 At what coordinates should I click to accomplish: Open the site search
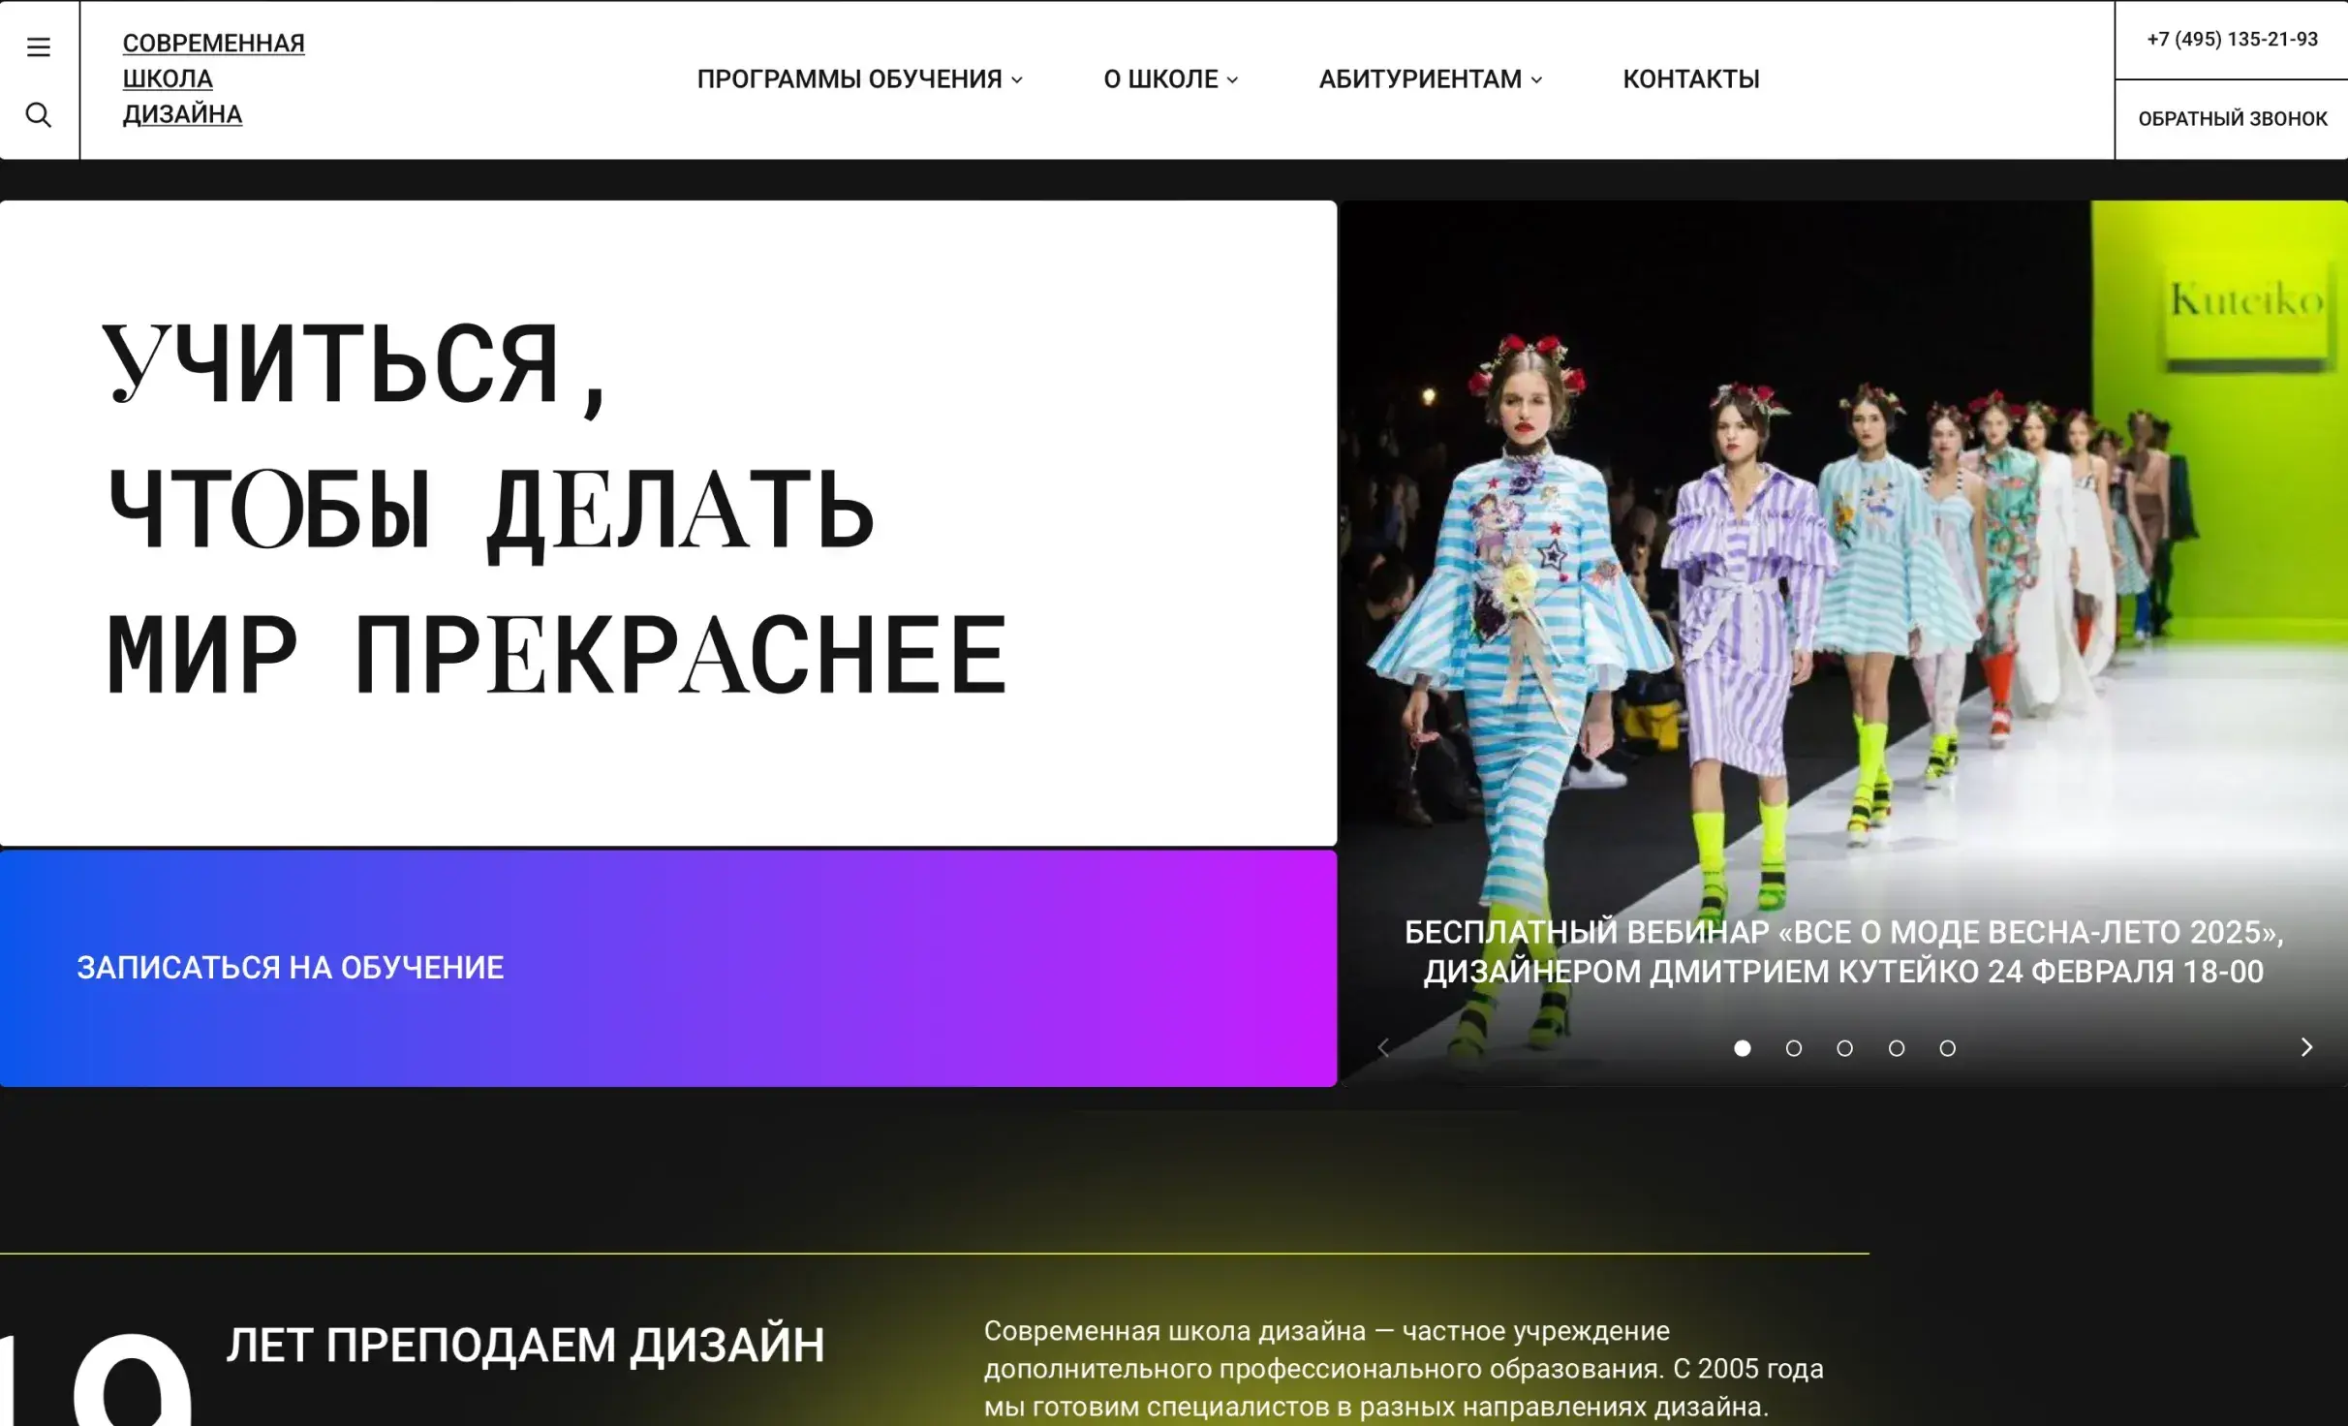[x=39, y=115]
